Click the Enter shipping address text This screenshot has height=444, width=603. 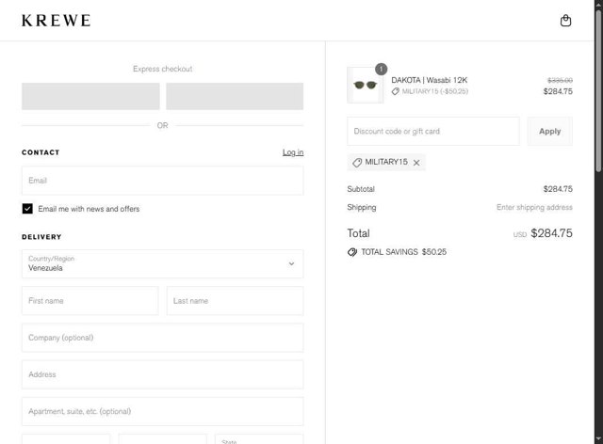(x=534, y=207)
